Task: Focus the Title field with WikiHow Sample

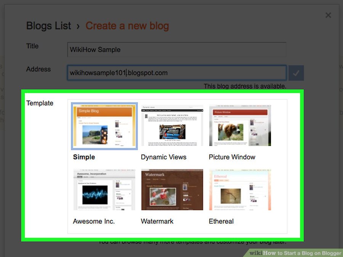Action: (x=177, y=49)
